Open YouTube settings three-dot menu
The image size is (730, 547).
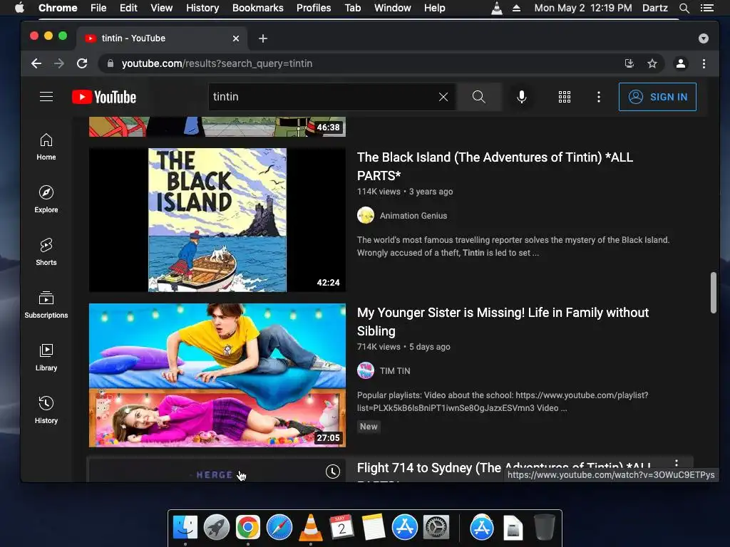tap(599, 97)
